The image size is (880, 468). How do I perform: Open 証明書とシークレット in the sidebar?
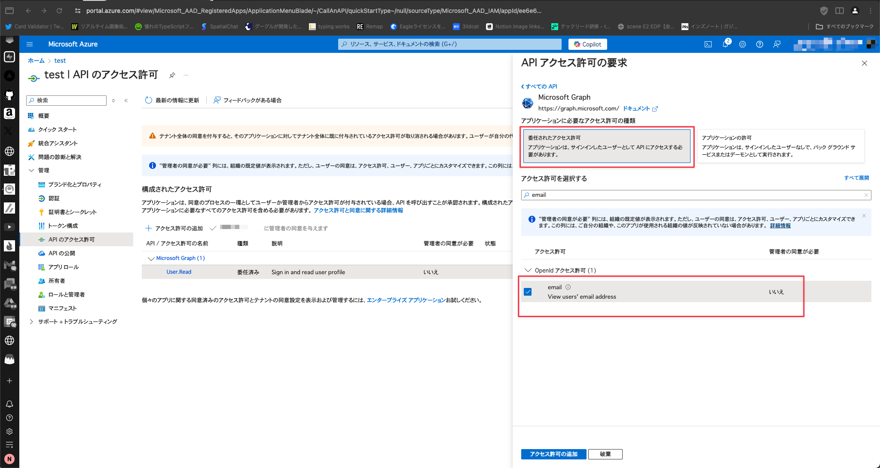[x=72, y=212]
